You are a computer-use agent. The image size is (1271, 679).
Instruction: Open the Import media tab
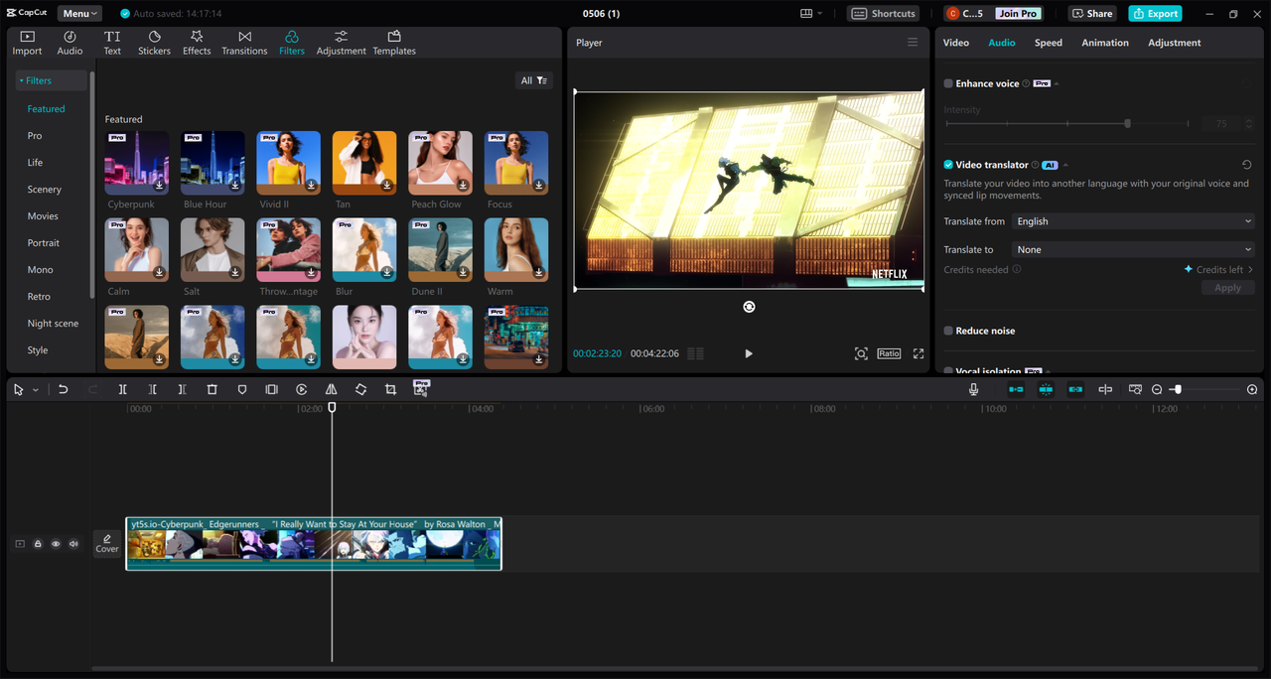pyautogui.click(x=27, y=43)
